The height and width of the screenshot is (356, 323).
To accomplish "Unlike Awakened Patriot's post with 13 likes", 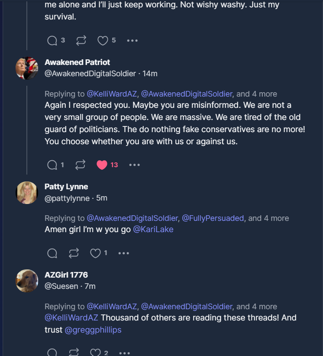I will coord(102,165).
